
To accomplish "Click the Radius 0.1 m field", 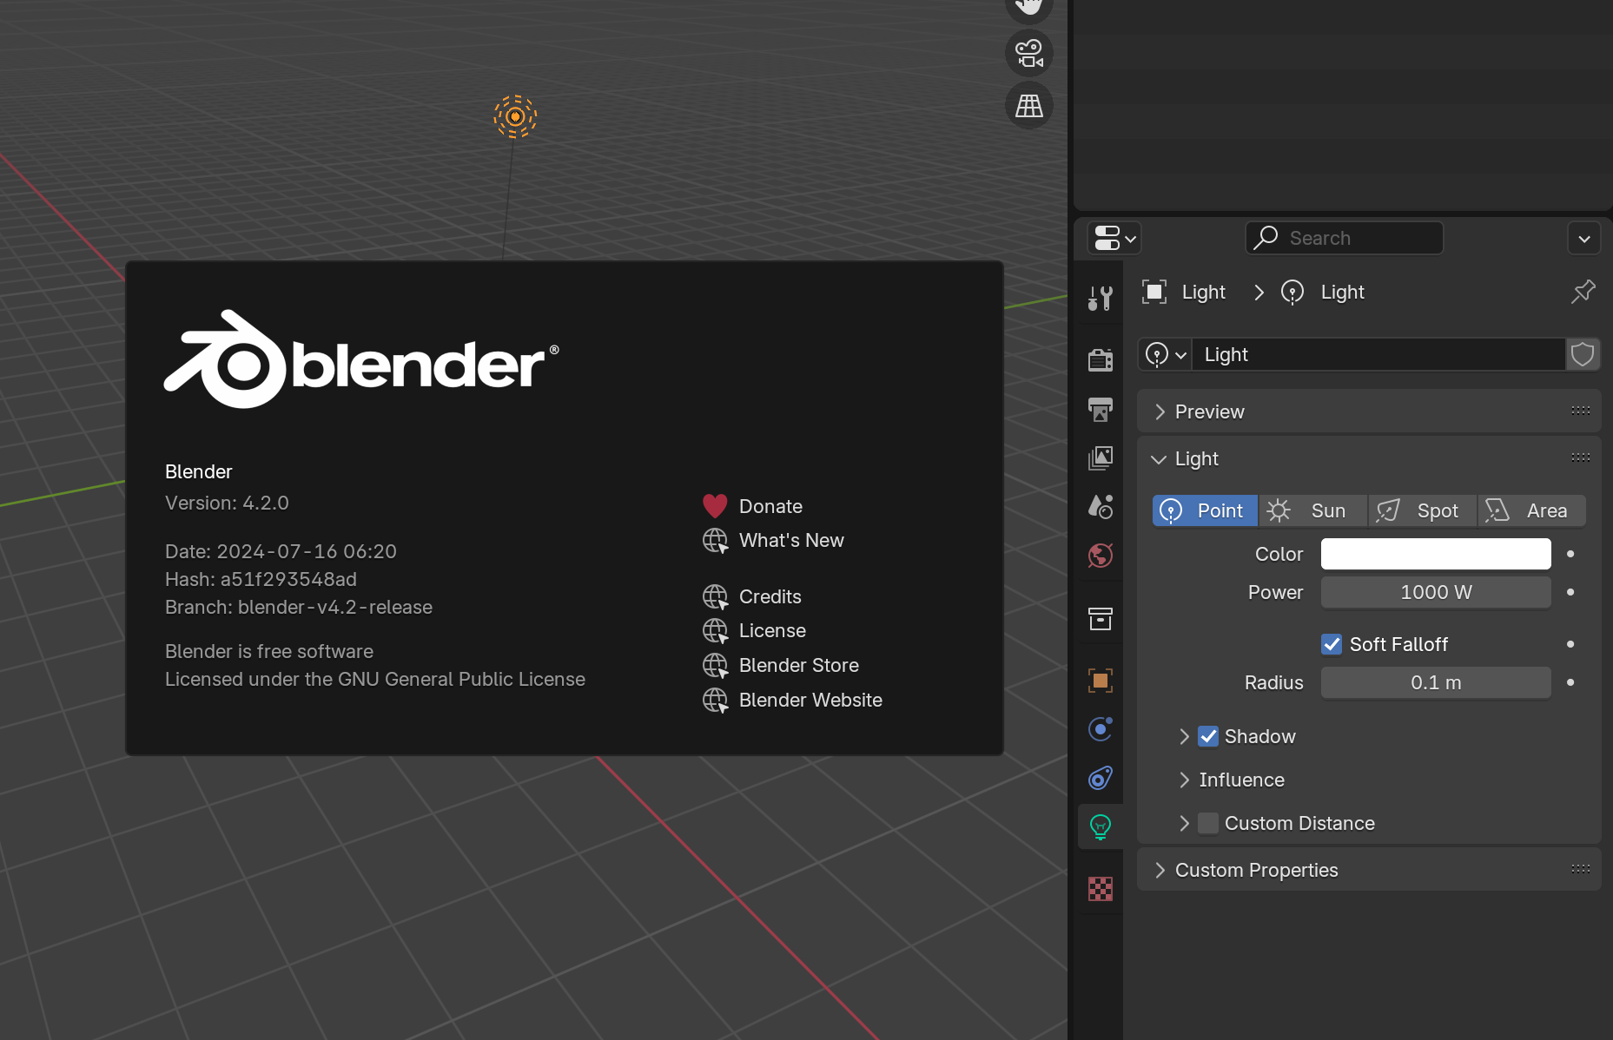I will (1436, 682).
